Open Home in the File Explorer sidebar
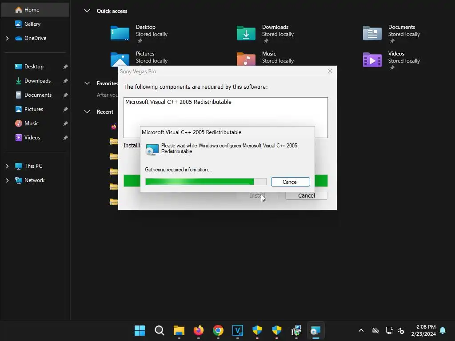Viewport: 455px width, 341px height. tap(35, 10)
